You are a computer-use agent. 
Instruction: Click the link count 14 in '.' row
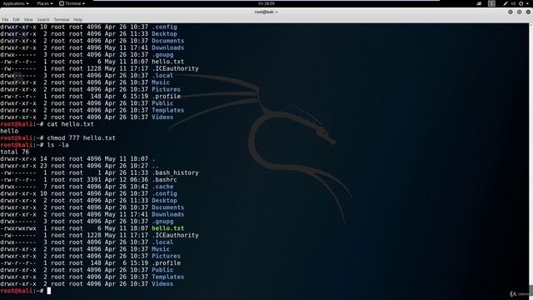[43, 159]
